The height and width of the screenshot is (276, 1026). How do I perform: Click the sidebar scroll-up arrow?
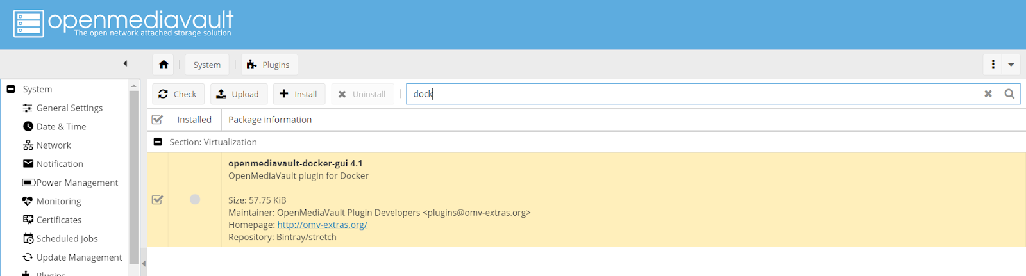pyautogui.click(x=134, y=85)
